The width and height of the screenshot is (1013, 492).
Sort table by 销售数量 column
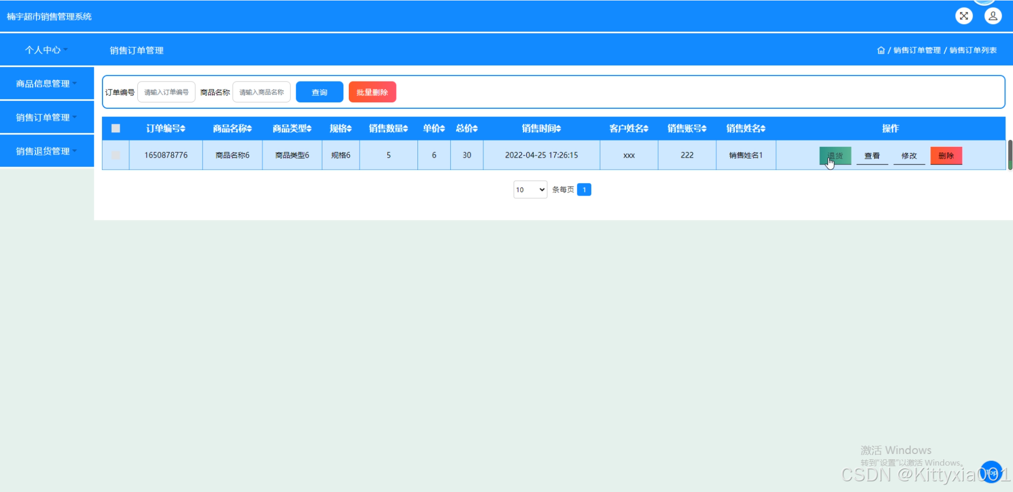click(388, 129)
